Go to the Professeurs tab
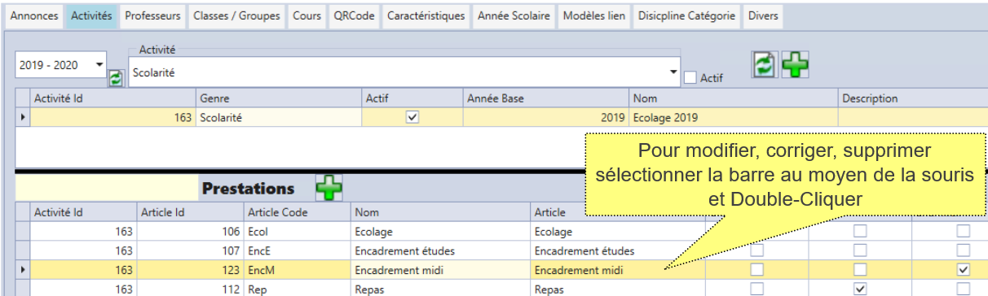Viewport: 988px width, 296px height. click(x=152, y=16)
